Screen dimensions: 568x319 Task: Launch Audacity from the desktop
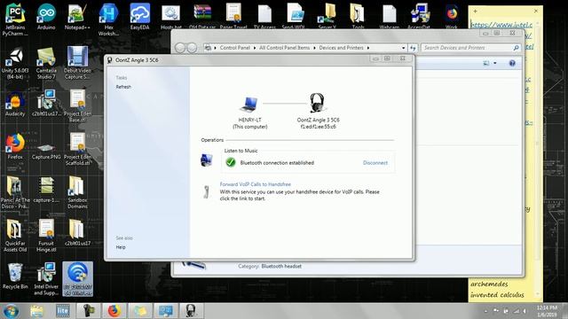coord(15,105)
